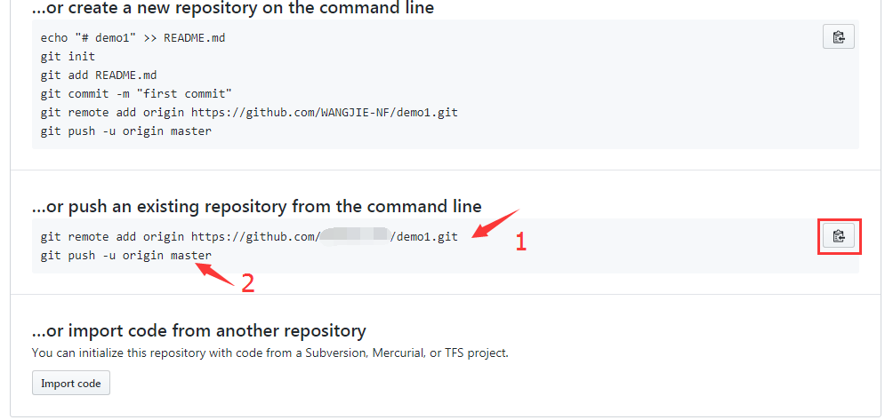Image resolution: width=885 pixels, height=420 pixels.
Task: Click git push line in create-new-repository block
Action: click(x=125, y=131)
